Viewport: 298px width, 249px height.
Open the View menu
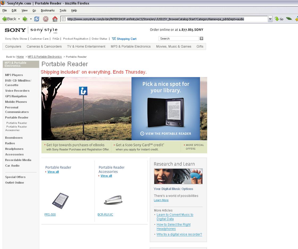click(24, 10)
